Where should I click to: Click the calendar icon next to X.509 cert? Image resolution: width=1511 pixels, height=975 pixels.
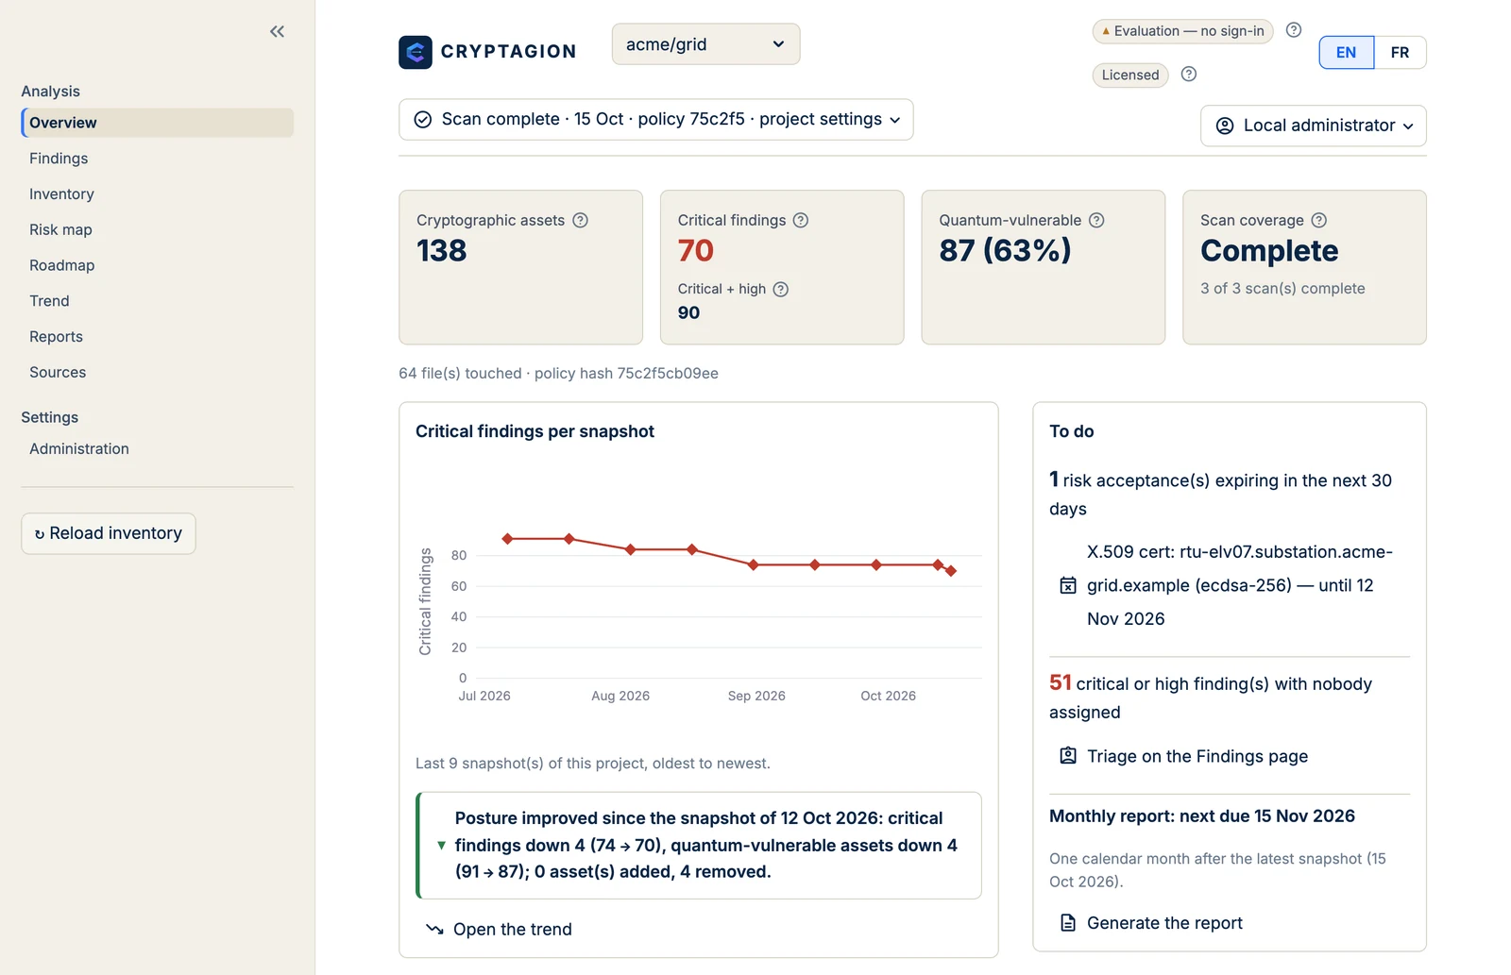tap(1068, 585)
